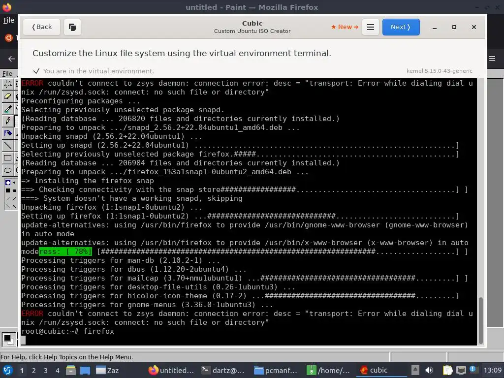Switch to the pcmanfm taskbar window

(x=276, y=370)
